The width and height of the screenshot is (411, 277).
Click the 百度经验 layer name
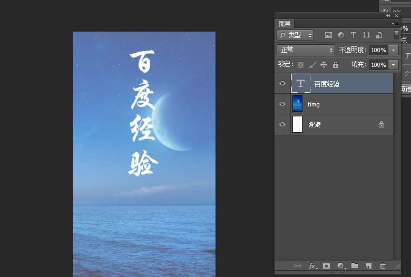(327, 84)
